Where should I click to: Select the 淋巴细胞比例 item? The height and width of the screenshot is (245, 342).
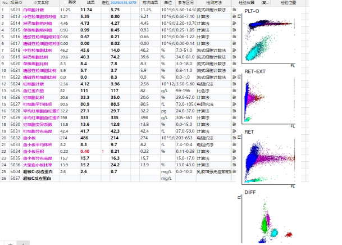(x=35, y=57)
